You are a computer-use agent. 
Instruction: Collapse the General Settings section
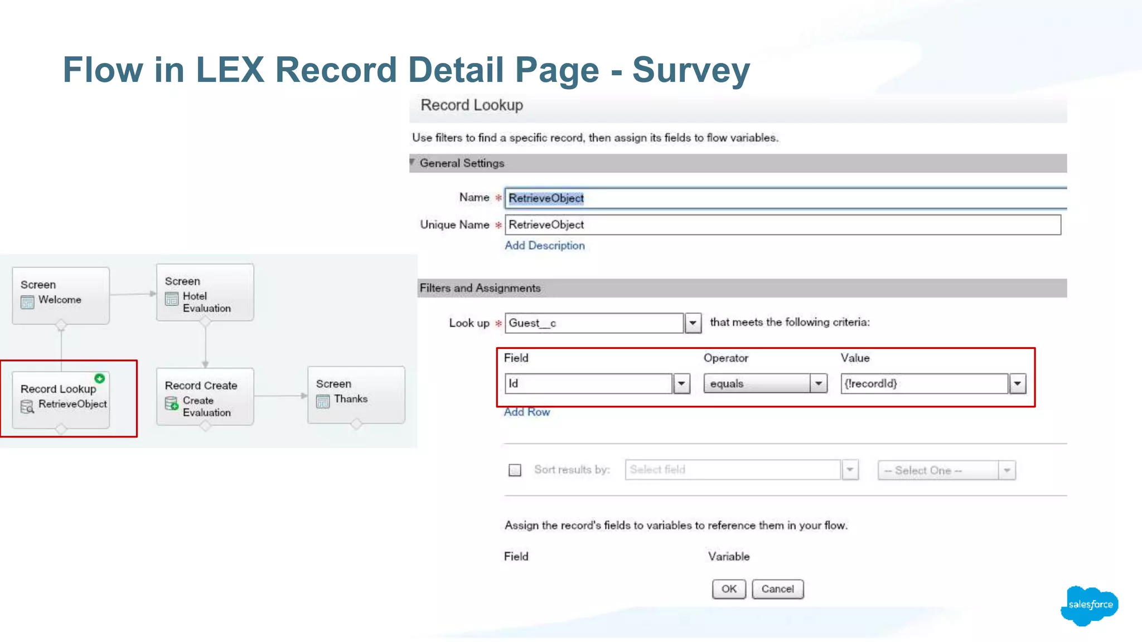click(413, 163)
